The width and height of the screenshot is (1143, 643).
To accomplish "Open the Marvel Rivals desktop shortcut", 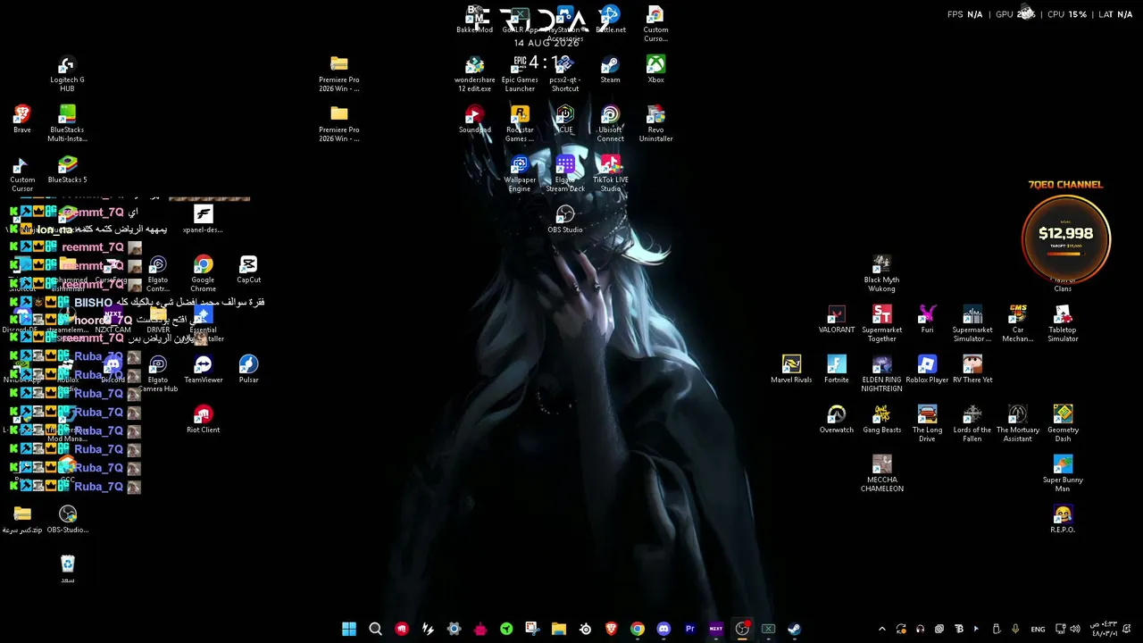I will pos(791,370).
